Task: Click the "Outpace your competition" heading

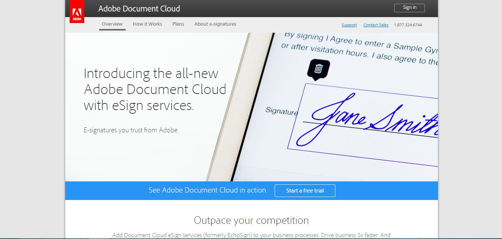Action: click(x=251, y=220)
